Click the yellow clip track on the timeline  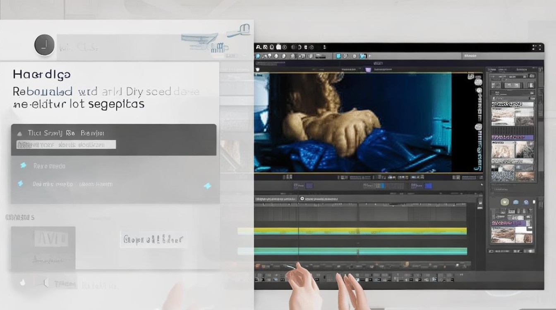pyautogui.click(x=360, y=231)
